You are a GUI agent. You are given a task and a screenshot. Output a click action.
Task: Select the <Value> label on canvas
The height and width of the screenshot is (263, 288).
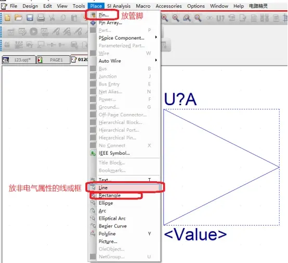[x=195, y=234]
